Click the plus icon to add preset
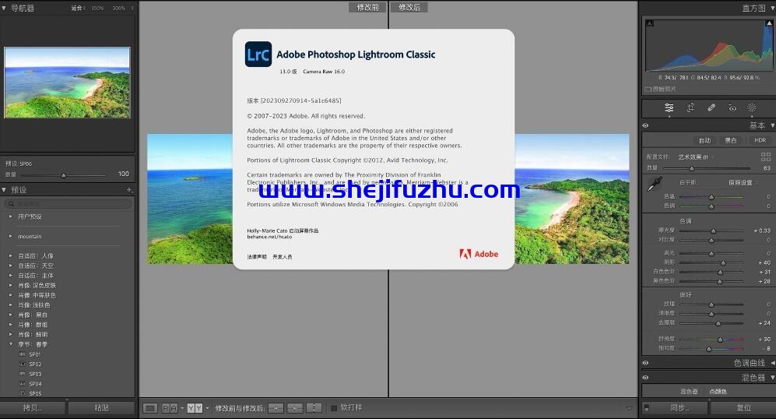 pyautogui.click(x=129, y=190)
